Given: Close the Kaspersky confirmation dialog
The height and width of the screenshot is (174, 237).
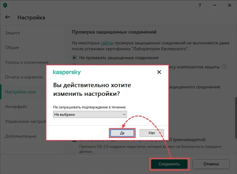Looking at the screenshot, I should (x=159, y=72).
